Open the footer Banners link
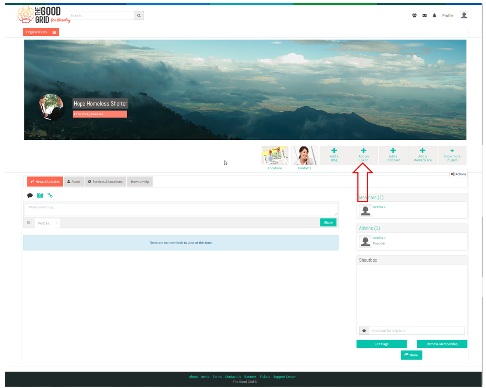The image size is (486, 388). pos(250,377)
